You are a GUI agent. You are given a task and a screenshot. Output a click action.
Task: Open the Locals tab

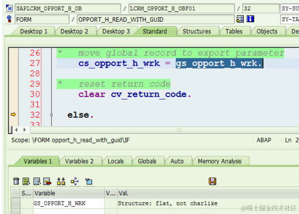116,161
